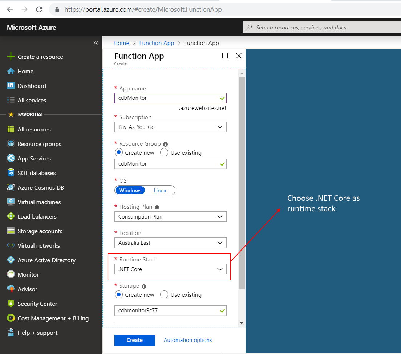The width and height of the screenshot is (401, 354).
Task: Click the green plus Create a resource icon
Action: tap(11, 57)
